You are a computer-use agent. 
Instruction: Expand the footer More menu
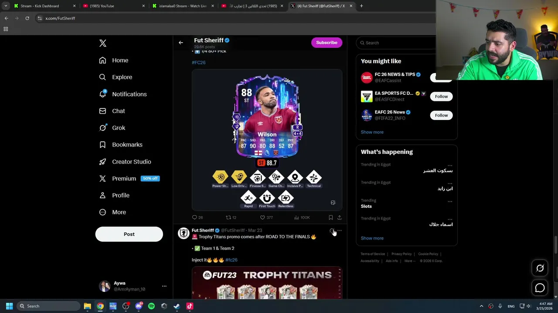409,261
